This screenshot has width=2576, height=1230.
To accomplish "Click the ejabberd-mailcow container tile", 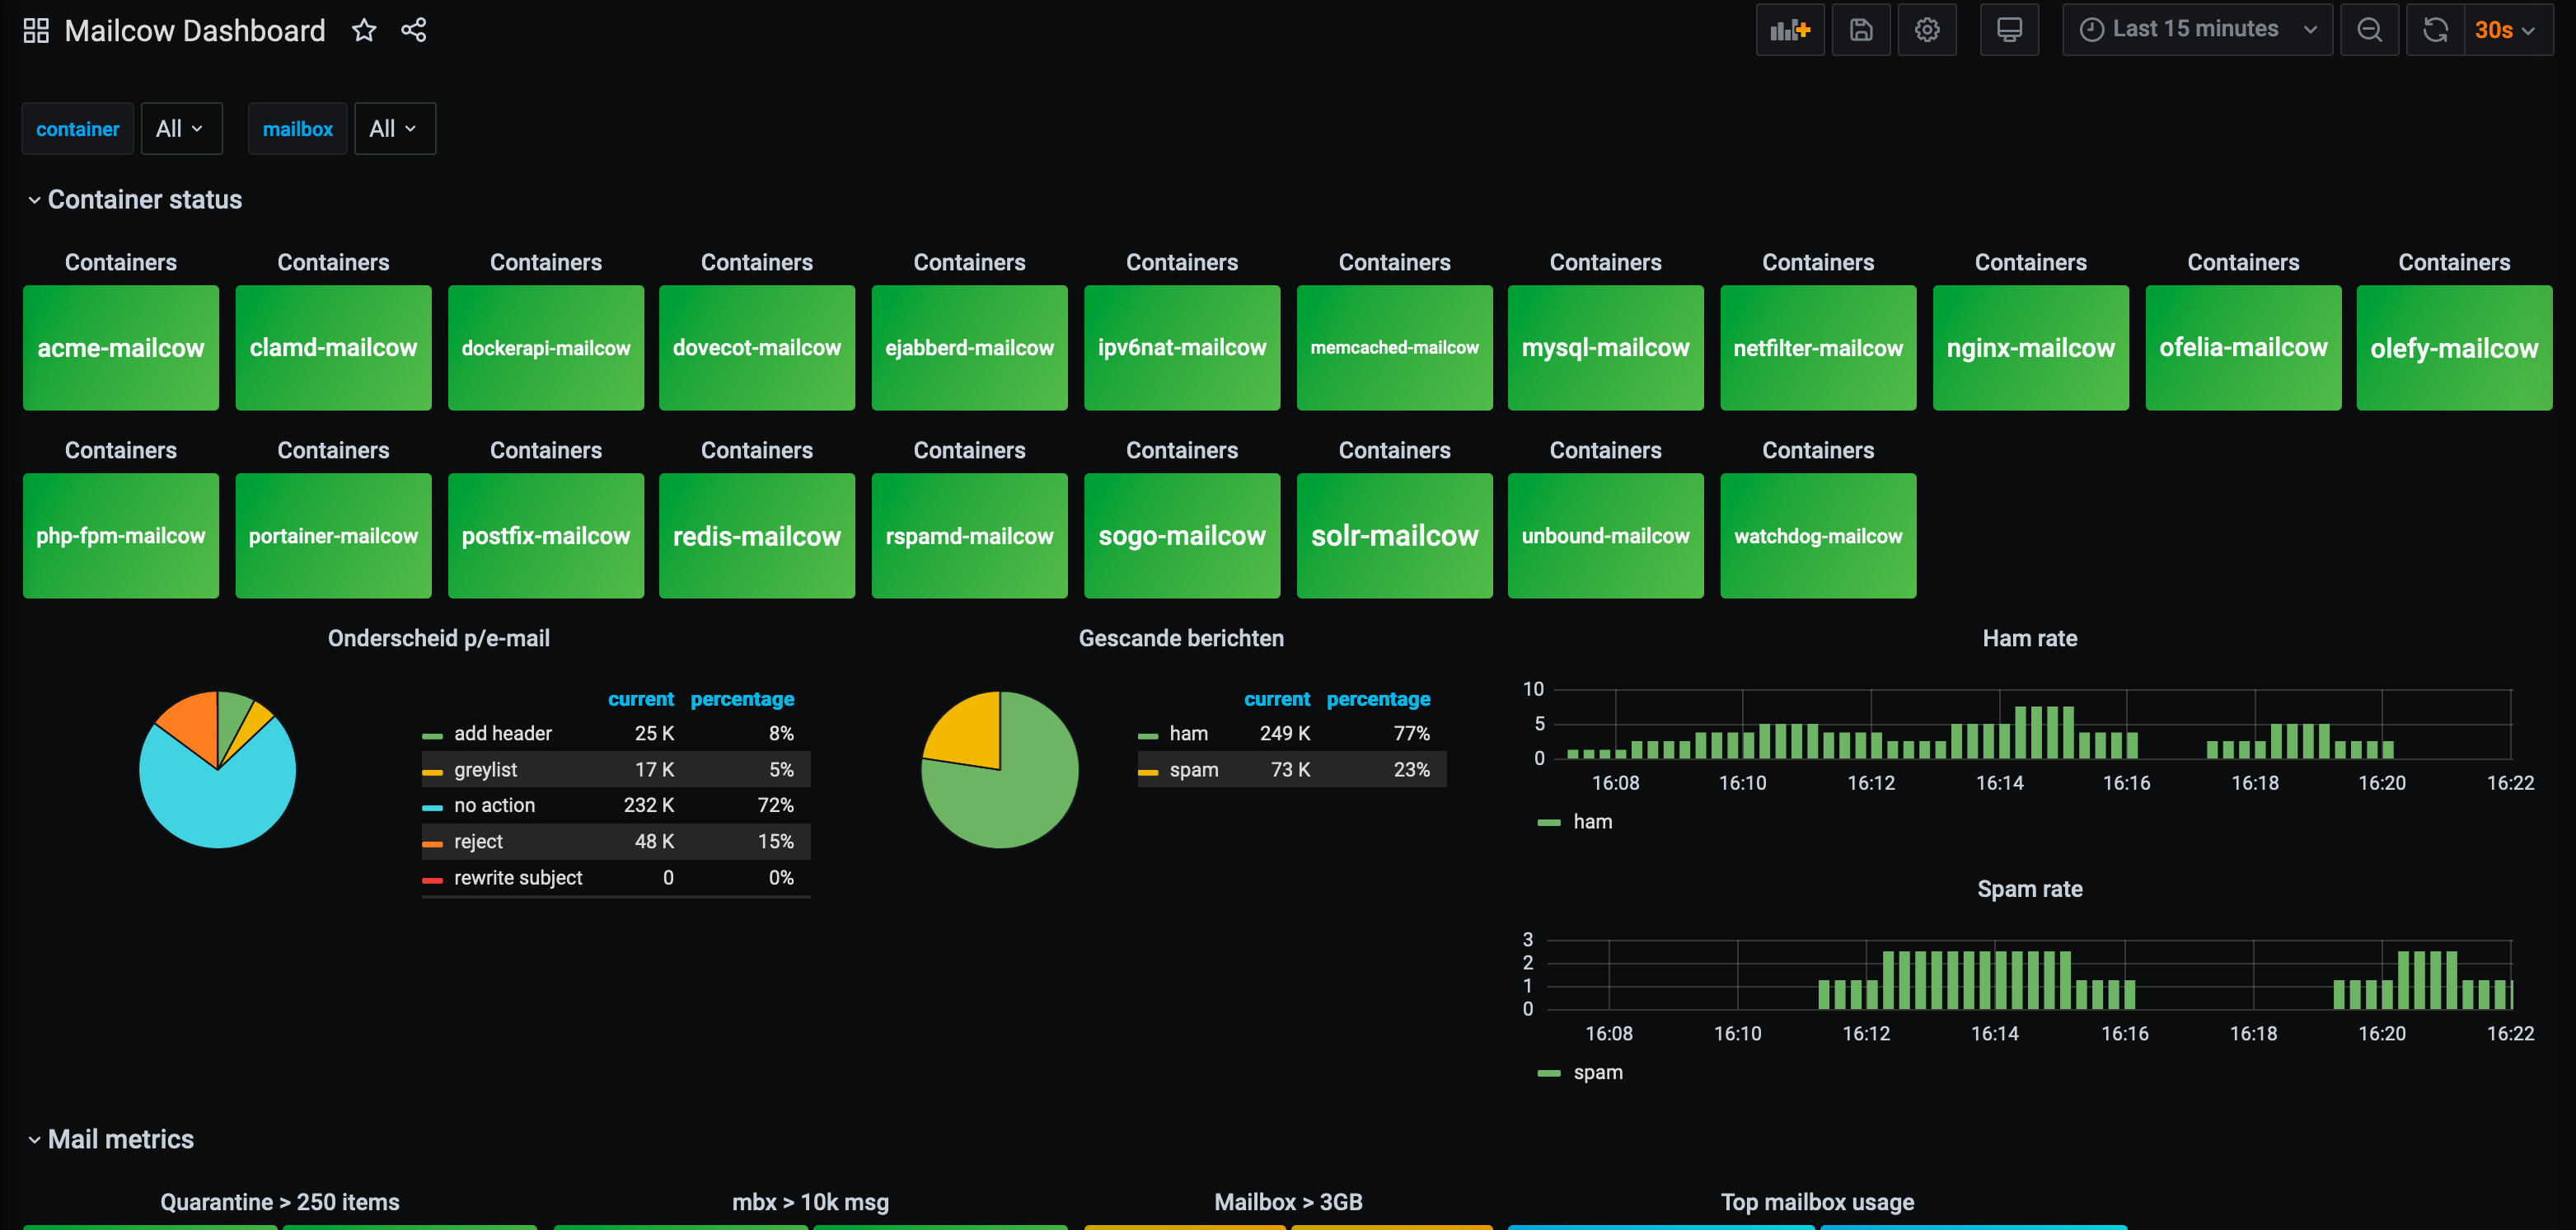I will point(970,347).
